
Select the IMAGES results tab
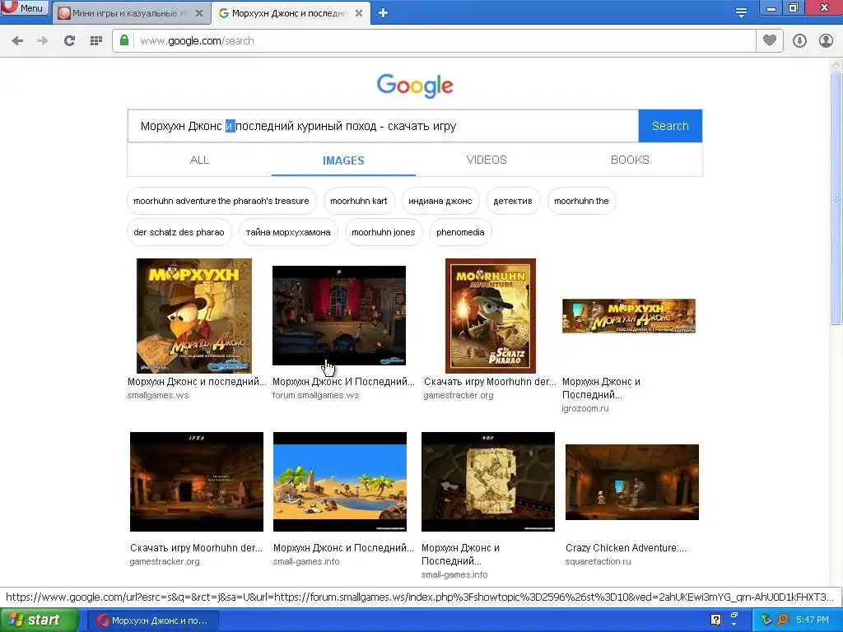pyautogui.click(x=343, y=160)
